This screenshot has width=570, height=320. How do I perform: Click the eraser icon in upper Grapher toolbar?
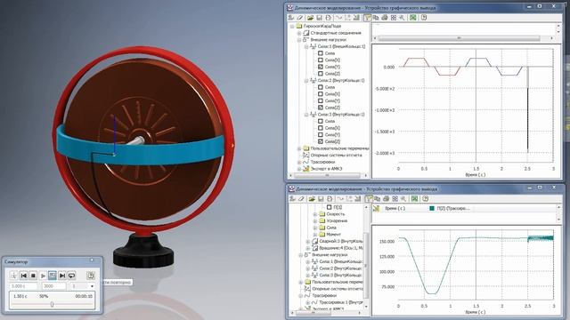coord(300,18)
